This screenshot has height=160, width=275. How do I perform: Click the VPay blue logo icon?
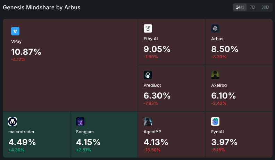tap(15, 31)
